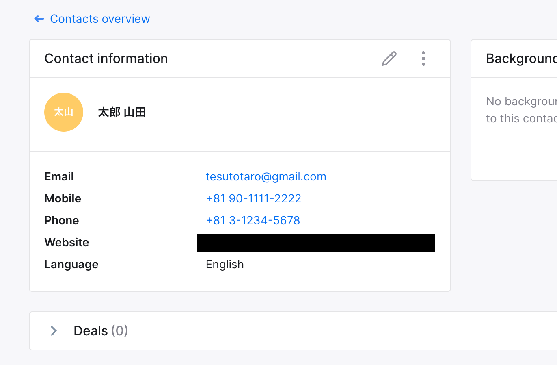Click the English language value
The width and height of the screenshot is (557, 365).
[225, 264]
